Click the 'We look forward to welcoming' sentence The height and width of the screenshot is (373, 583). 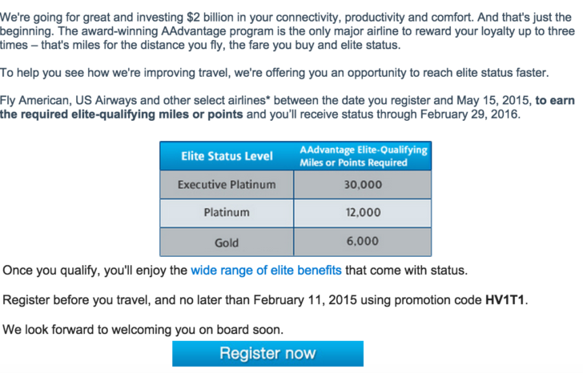click(x=143, y=330)
